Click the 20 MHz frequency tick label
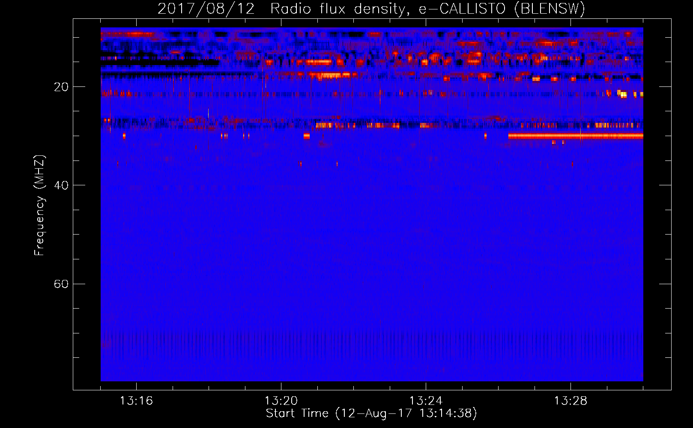Viewport: 693px width, 428px height. (x=61, y=87)
